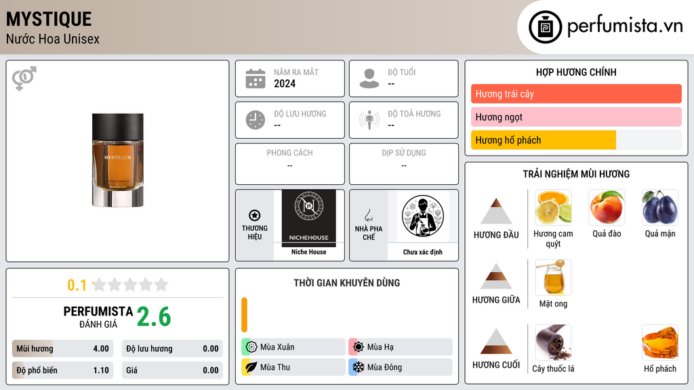The width and height of the screenshot is (694, 390).
Task: Click the clock icon beside Độ lưu hương
Action: (x=256, y=120)
